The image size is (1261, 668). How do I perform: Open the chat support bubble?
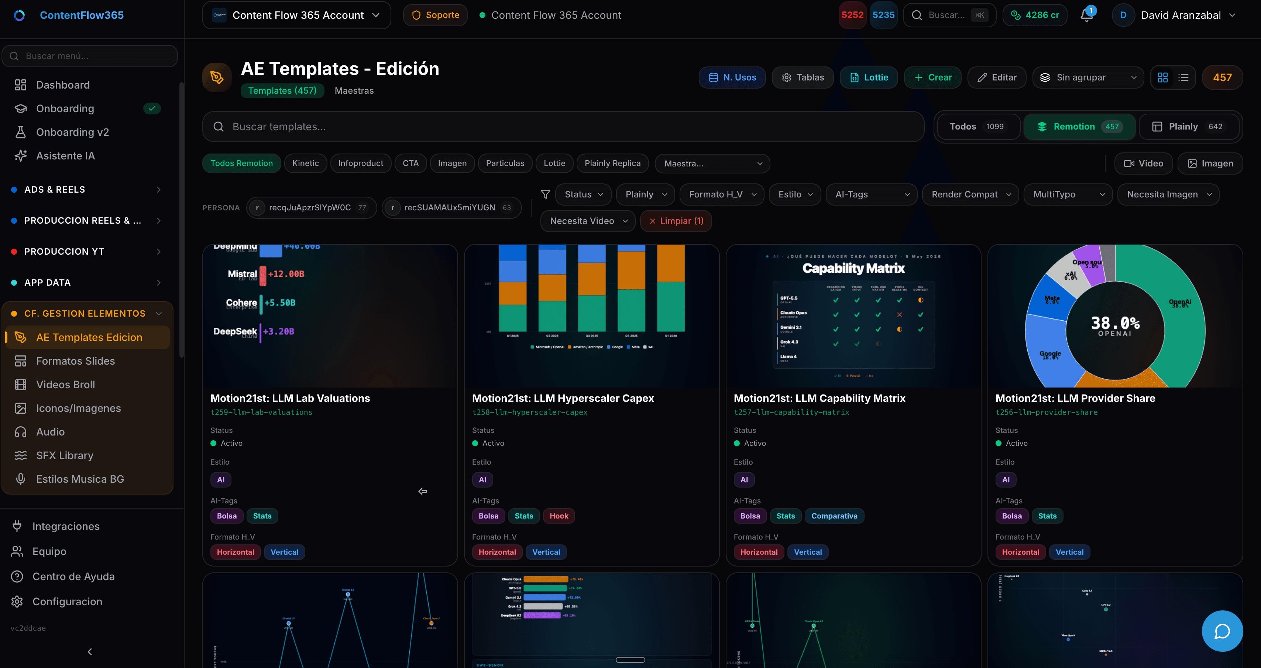[x=1222, y=631]
